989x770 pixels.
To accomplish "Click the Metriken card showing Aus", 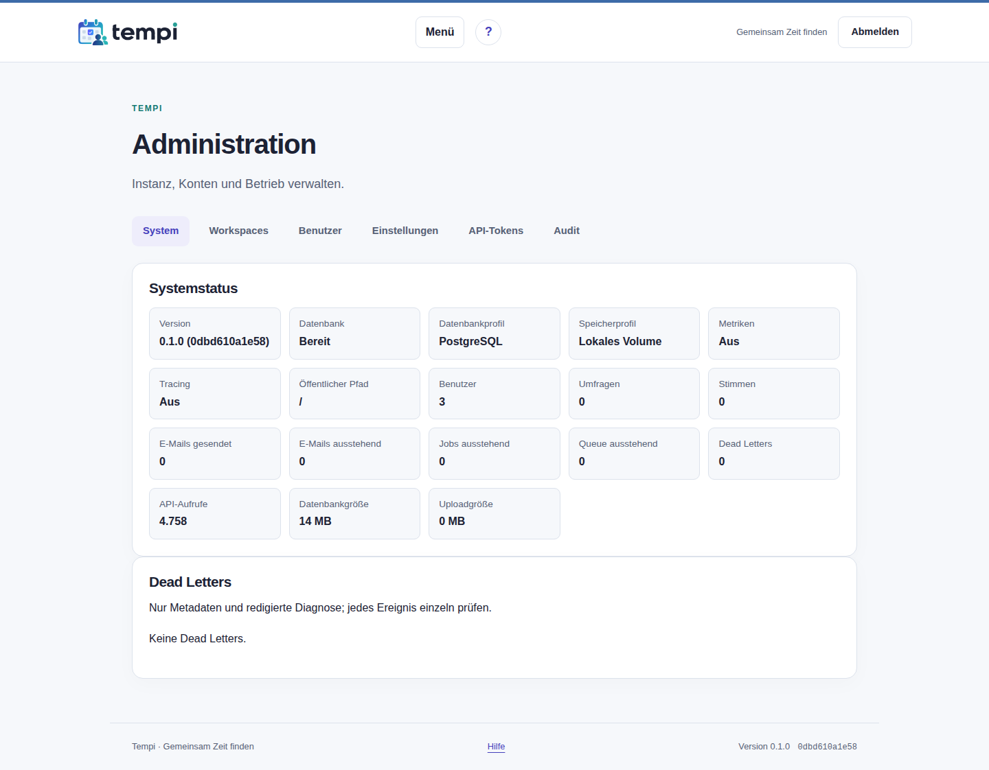I will point(774,334).
